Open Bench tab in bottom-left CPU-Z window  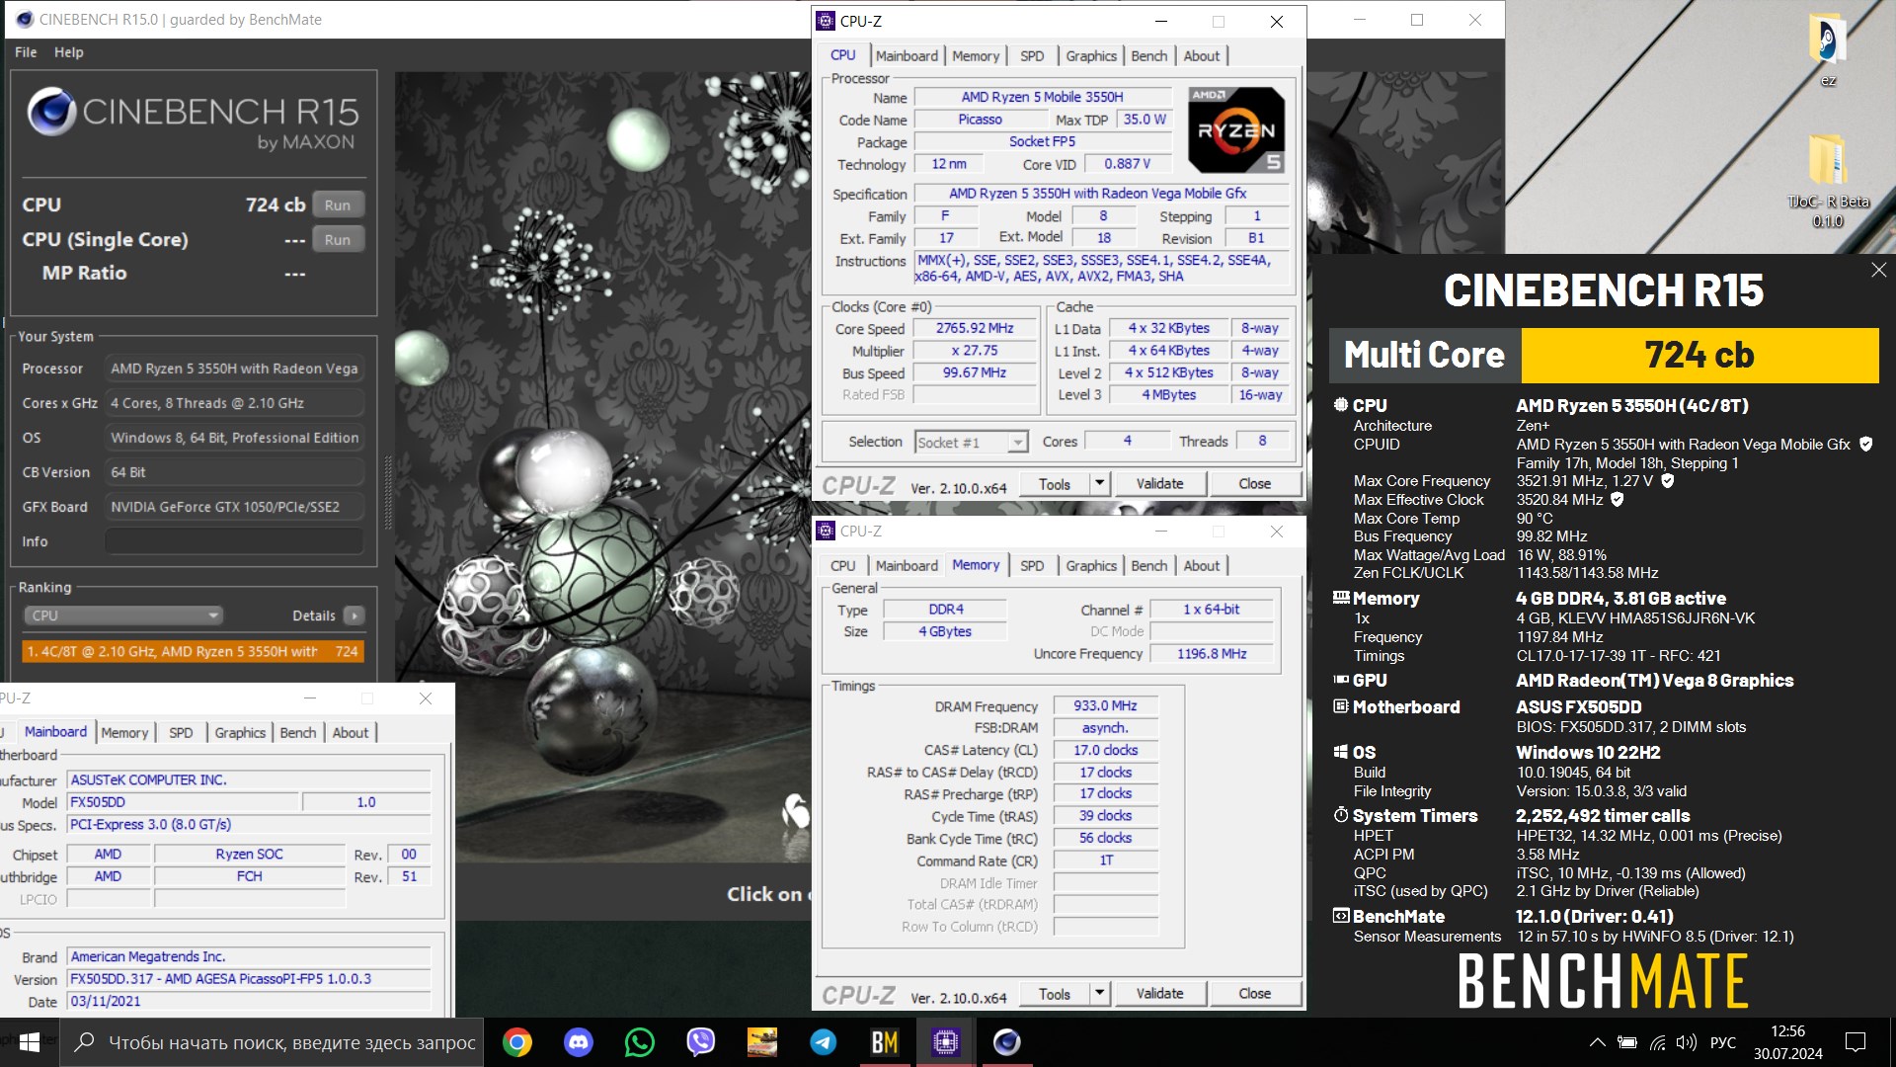point(298,733)
